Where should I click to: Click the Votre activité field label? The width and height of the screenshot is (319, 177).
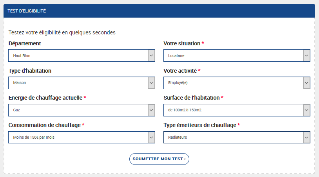(x=180, y=71)
